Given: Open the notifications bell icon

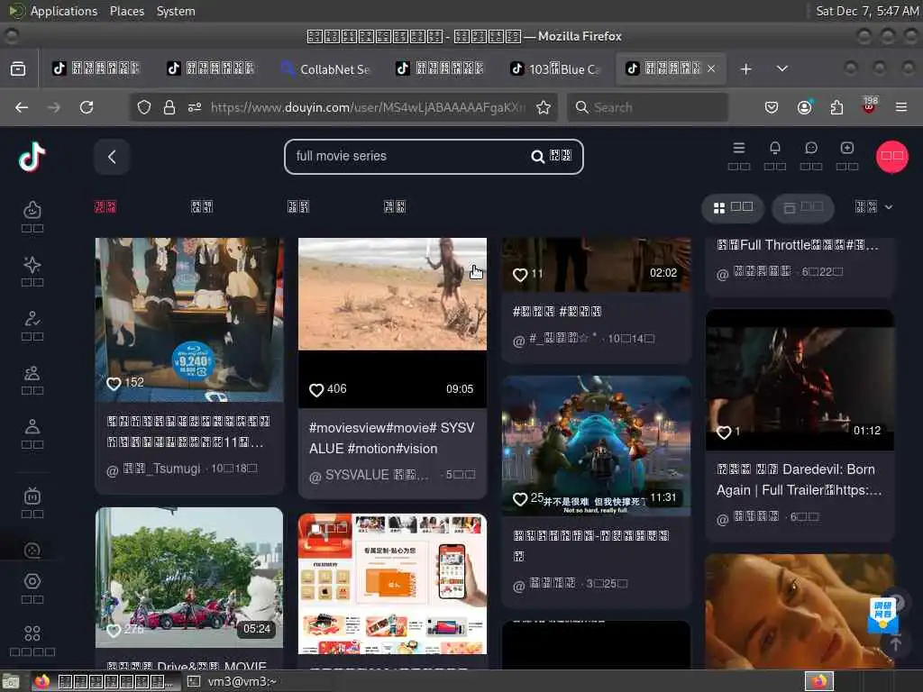Looking at the screenshot, I should (774, 149).
